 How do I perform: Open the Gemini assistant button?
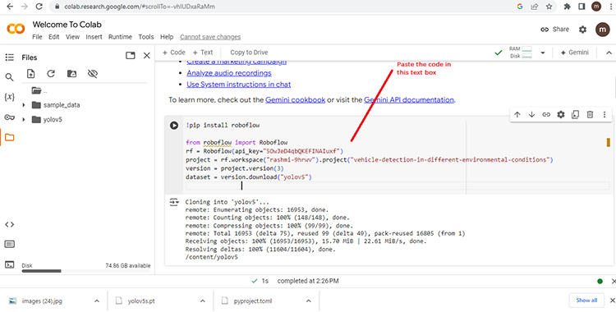[x=574, y=53]
